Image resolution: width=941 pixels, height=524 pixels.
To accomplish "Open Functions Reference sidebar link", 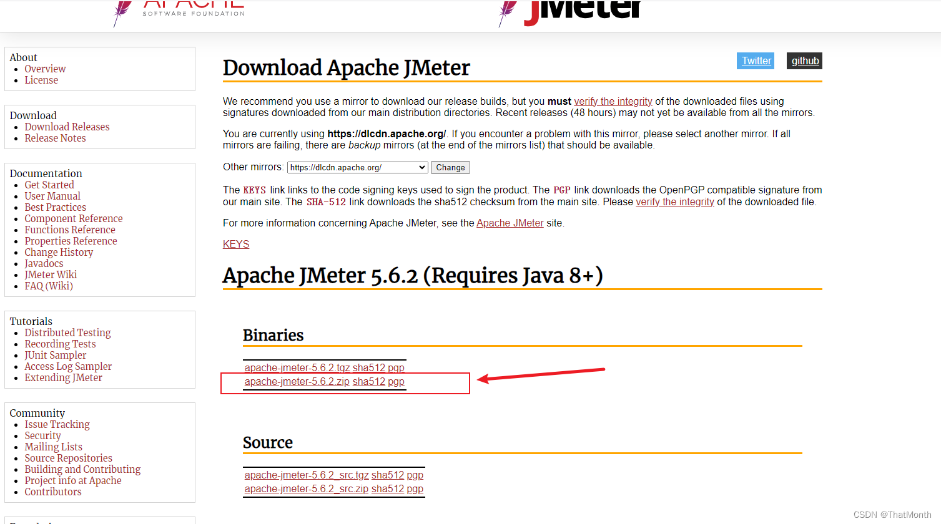I will pyautogui.click(x=70, y=230).
